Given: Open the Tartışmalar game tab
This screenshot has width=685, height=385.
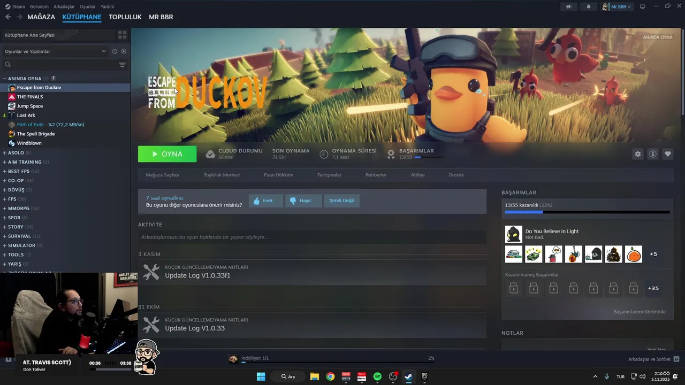Looking at the screenshot, I should (x=329, y=175).
